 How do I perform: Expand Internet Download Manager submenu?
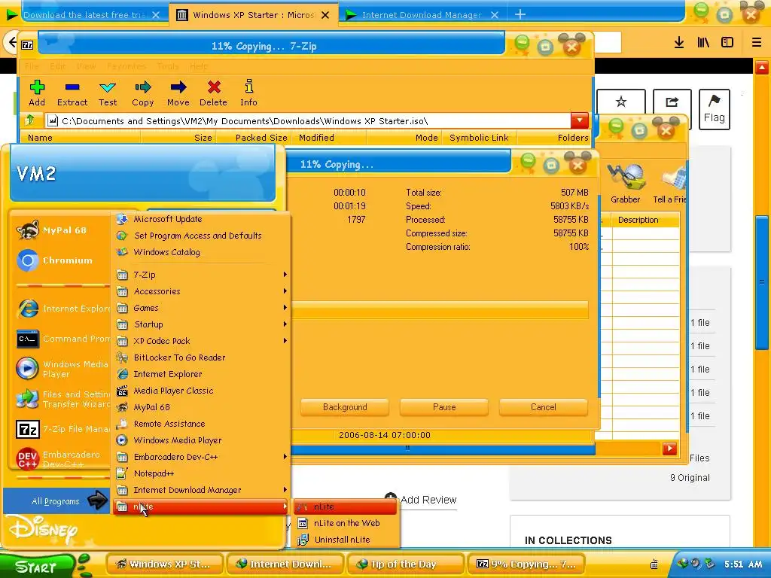tap(202, 490)
